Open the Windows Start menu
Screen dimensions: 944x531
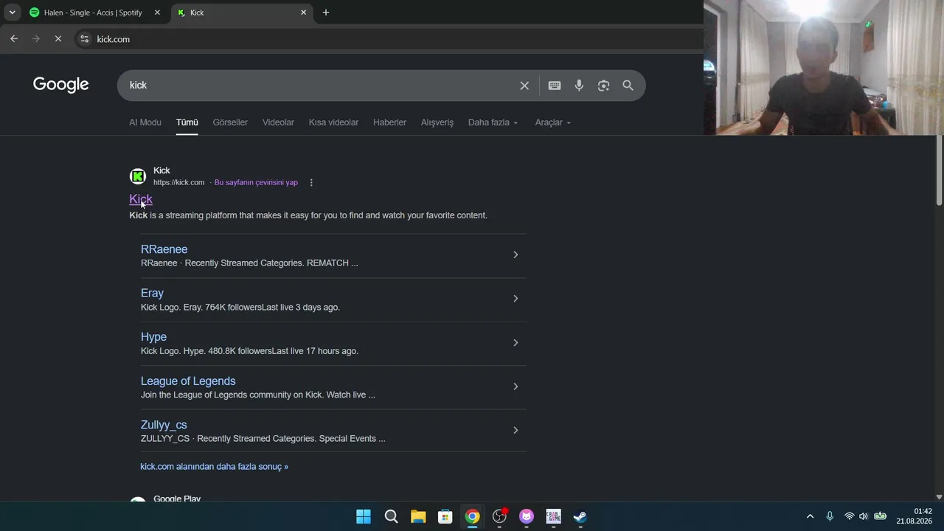364,516
